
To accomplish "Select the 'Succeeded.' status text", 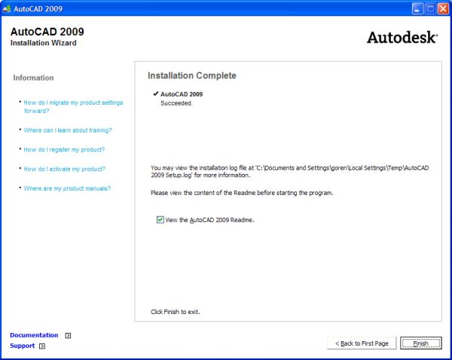I will click(176, 103).
